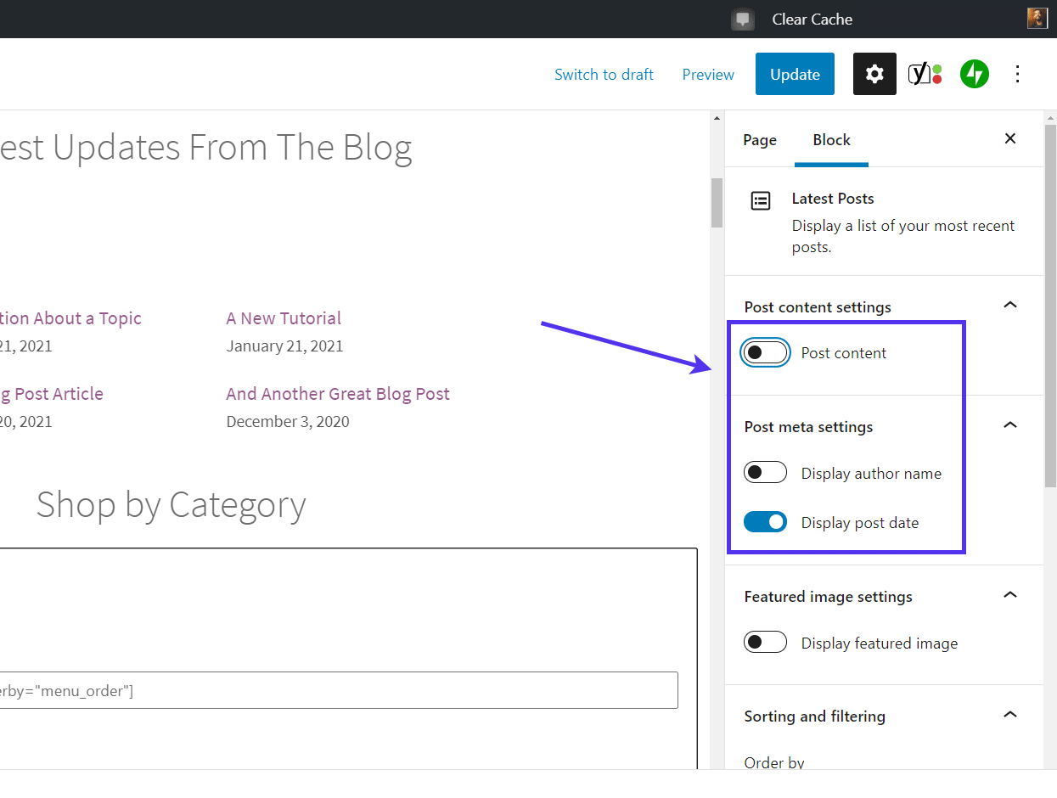Turn on Display author name

point(765,473)
